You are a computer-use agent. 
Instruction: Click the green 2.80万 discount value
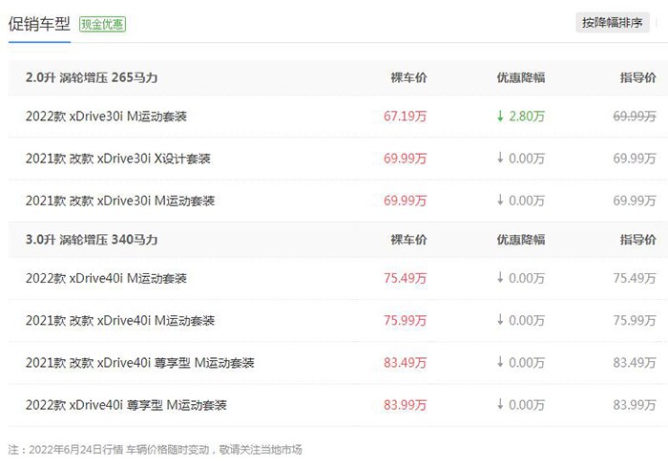[527, 116]
